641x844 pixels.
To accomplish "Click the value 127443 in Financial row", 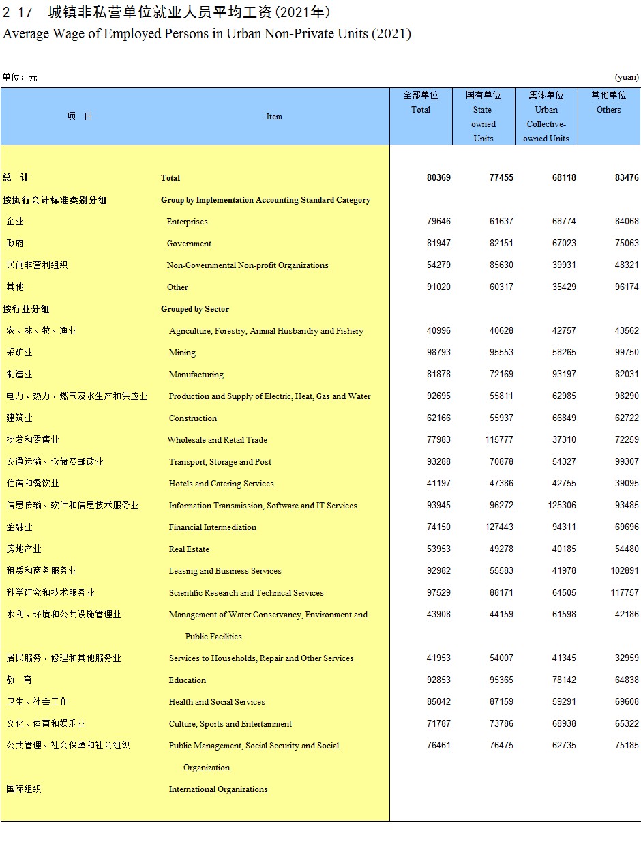I will (499, 527).
